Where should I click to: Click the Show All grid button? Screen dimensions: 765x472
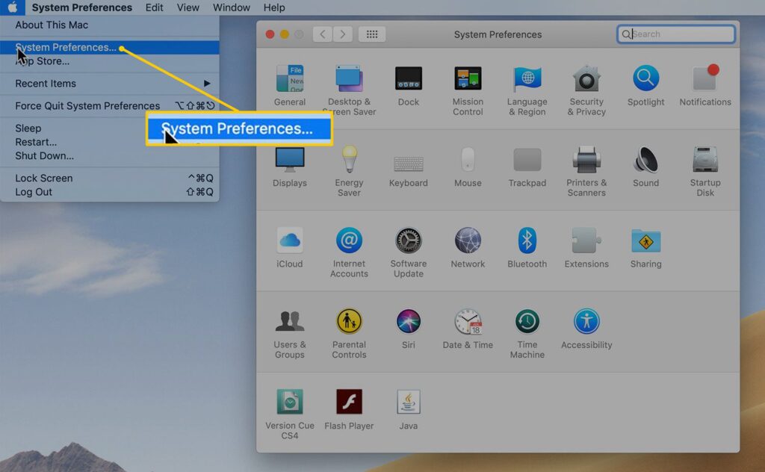point(371,34)
